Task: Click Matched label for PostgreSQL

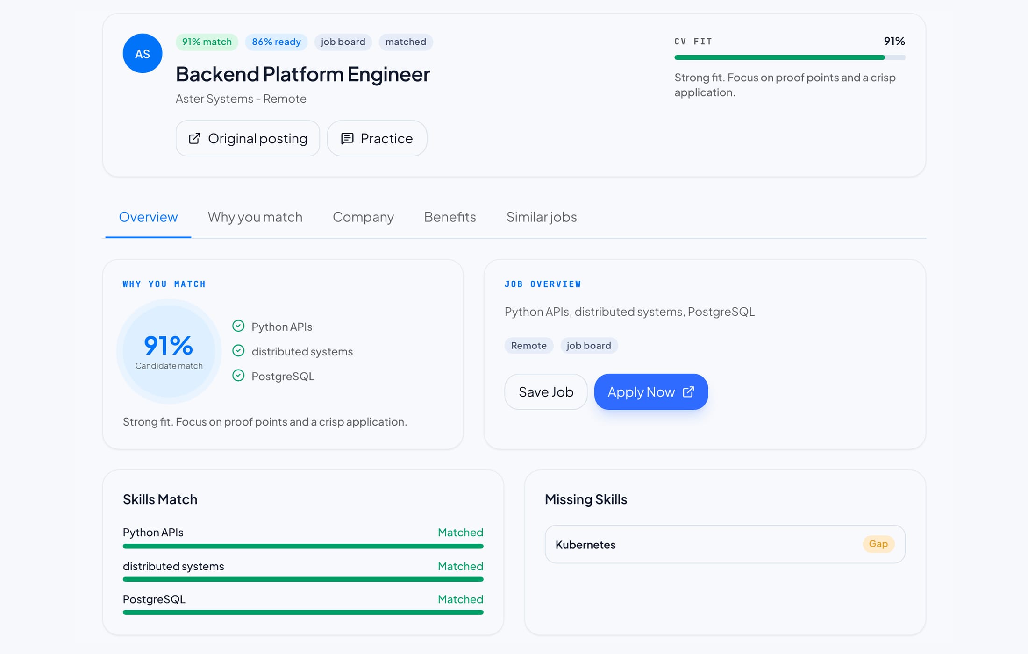Action: point(460,599)
